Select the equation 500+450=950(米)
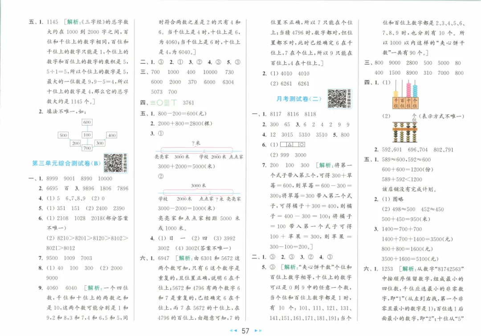Screen dimensions: 481x336 406,219
